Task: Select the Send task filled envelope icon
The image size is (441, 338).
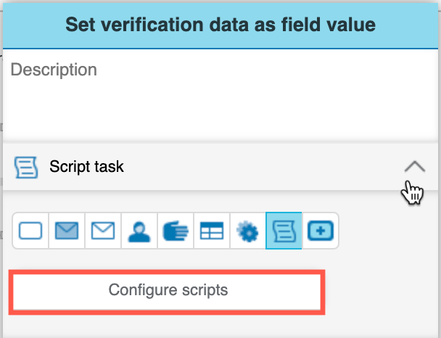Action: [x=67, y=231]
